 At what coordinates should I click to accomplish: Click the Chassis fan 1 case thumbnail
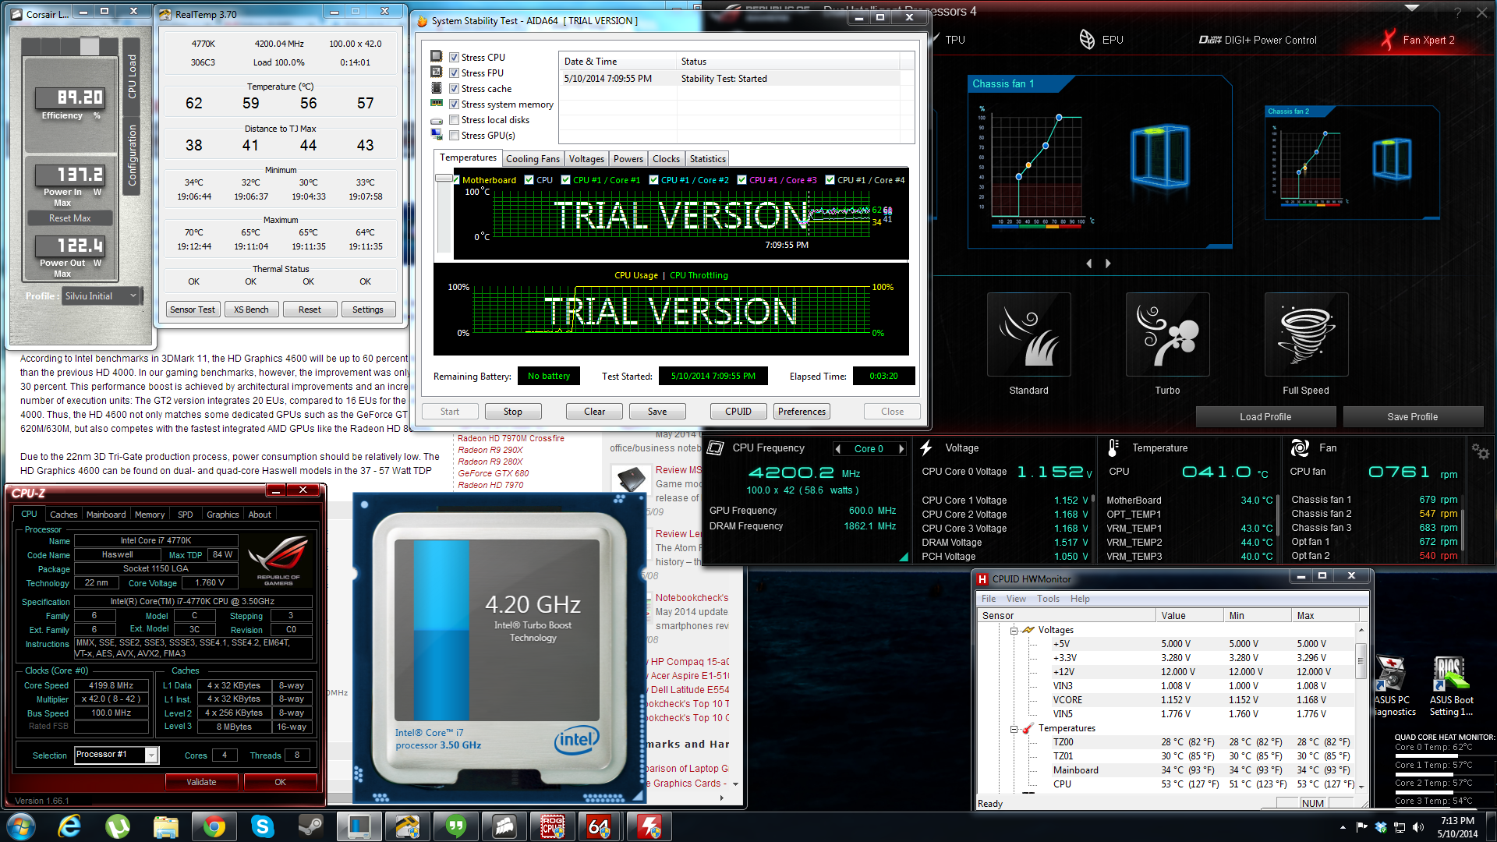1160,155
